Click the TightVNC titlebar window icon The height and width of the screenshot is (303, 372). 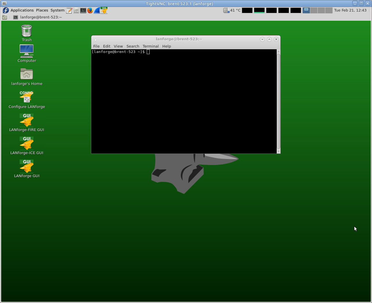click(4, 3)
